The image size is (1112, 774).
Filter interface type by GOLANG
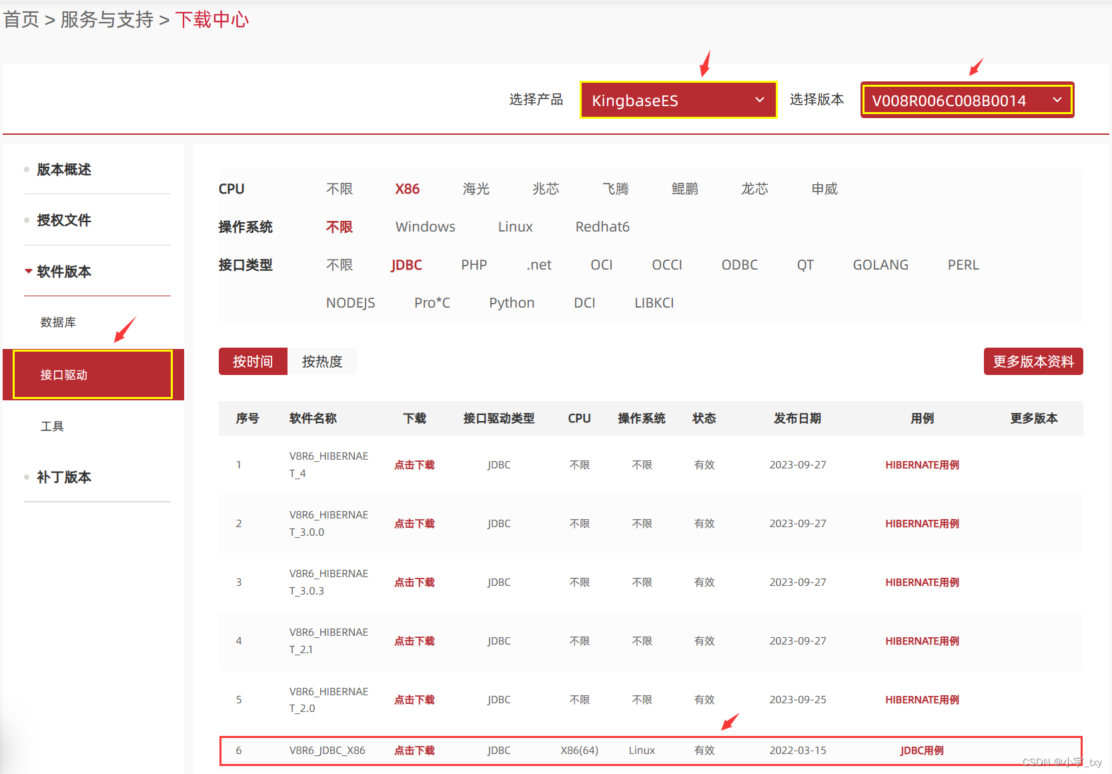click(x=881, y=265)
